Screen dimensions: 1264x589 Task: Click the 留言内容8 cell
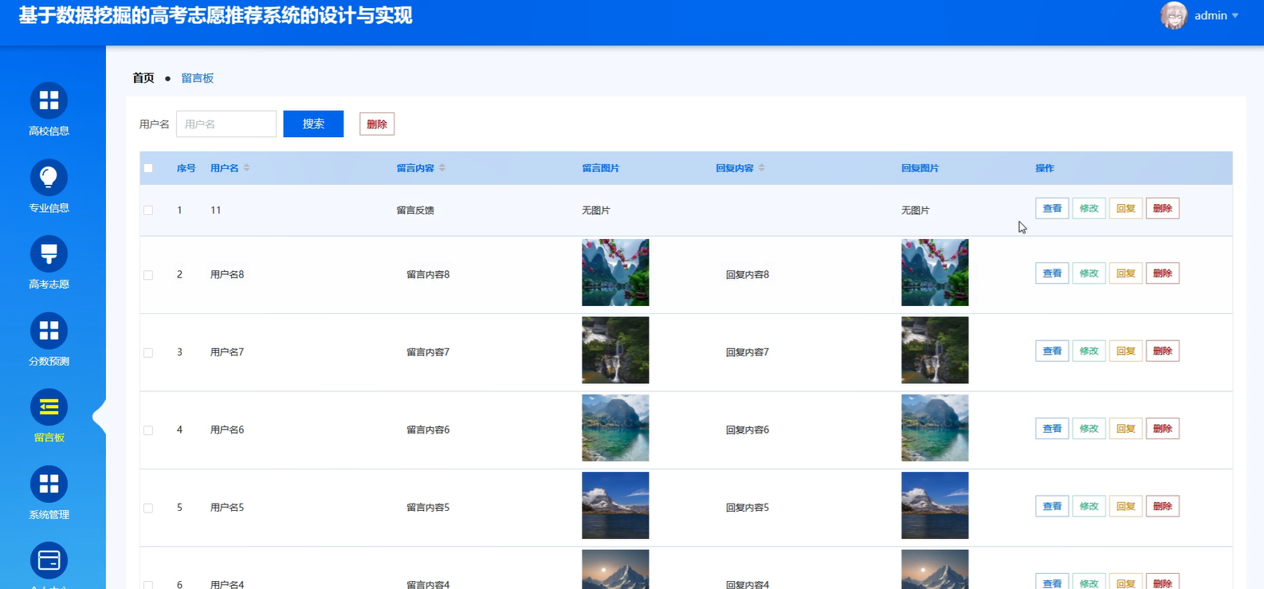click(428, 274)
